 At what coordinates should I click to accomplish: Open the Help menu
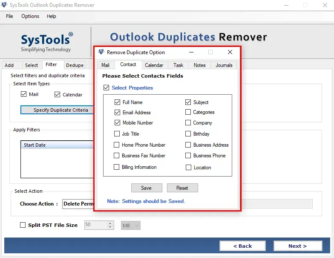(51, 16)
